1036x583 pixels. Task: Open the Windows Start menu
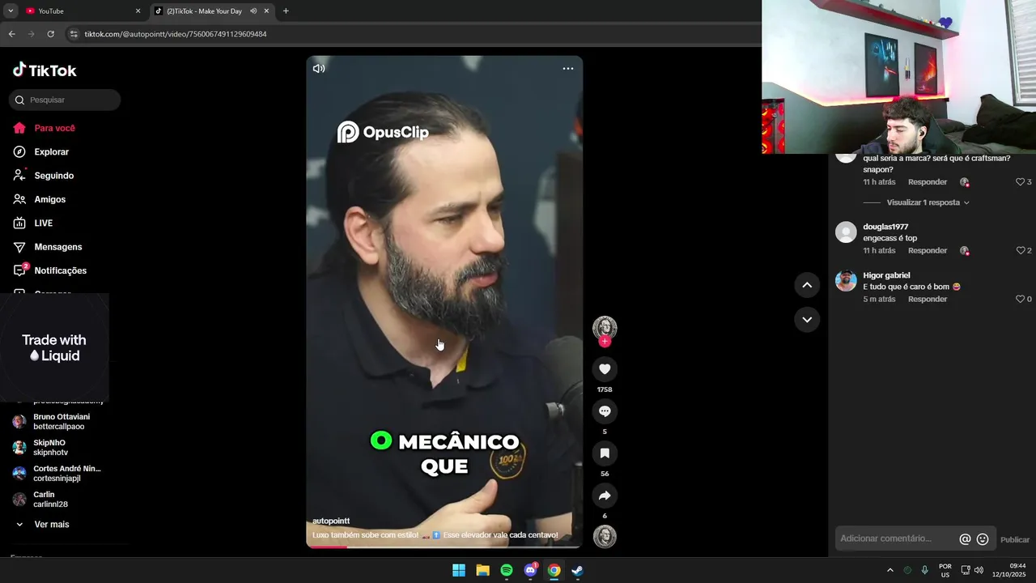(x=459, y=570)
